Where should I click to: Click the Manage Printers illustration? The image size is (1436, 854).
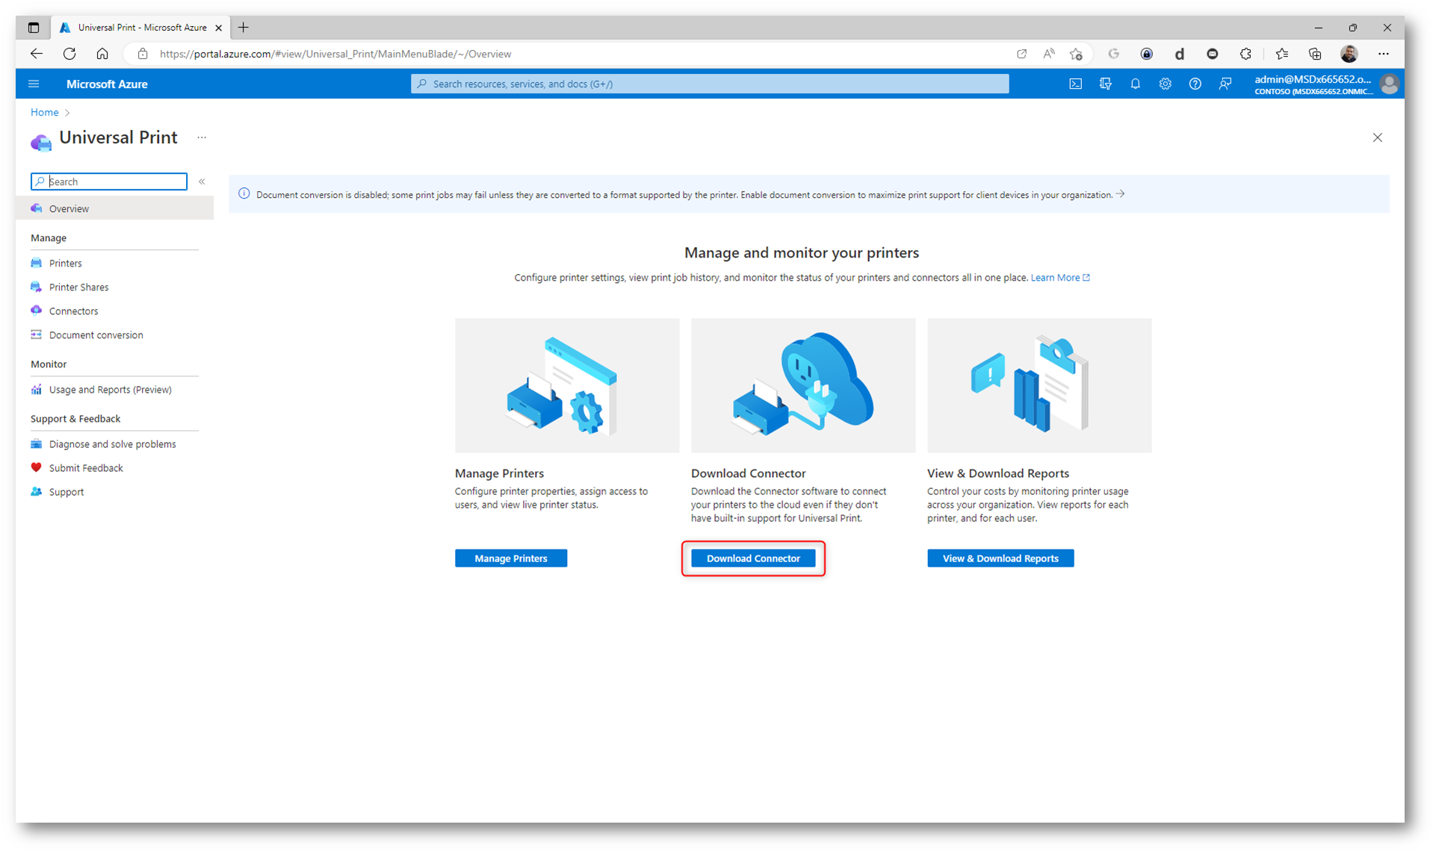click(567, 385)
